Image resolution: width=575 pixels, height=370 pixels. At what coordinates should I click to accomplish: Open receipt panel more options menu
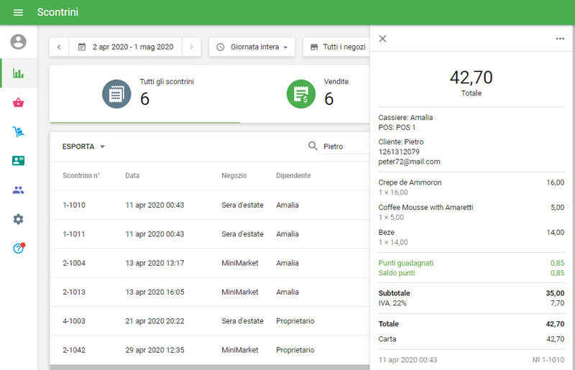(x=560, y=39)
